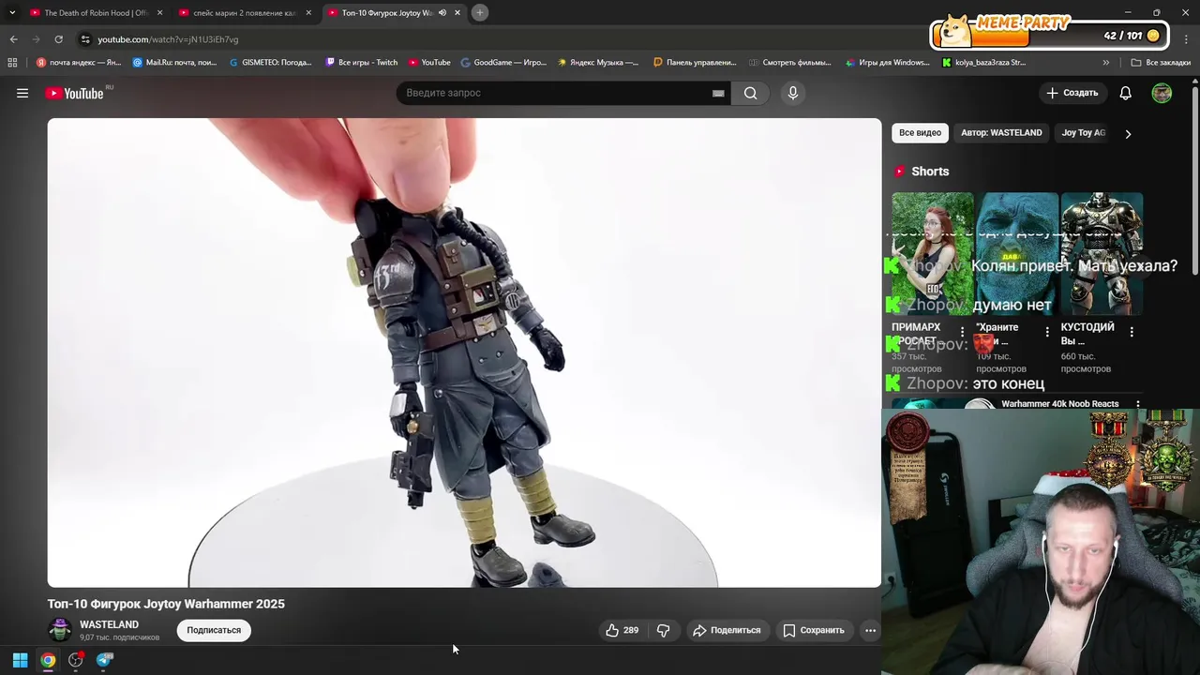Open the почта яндекс bookmark
1200x675 pixels.
point(79,63)
